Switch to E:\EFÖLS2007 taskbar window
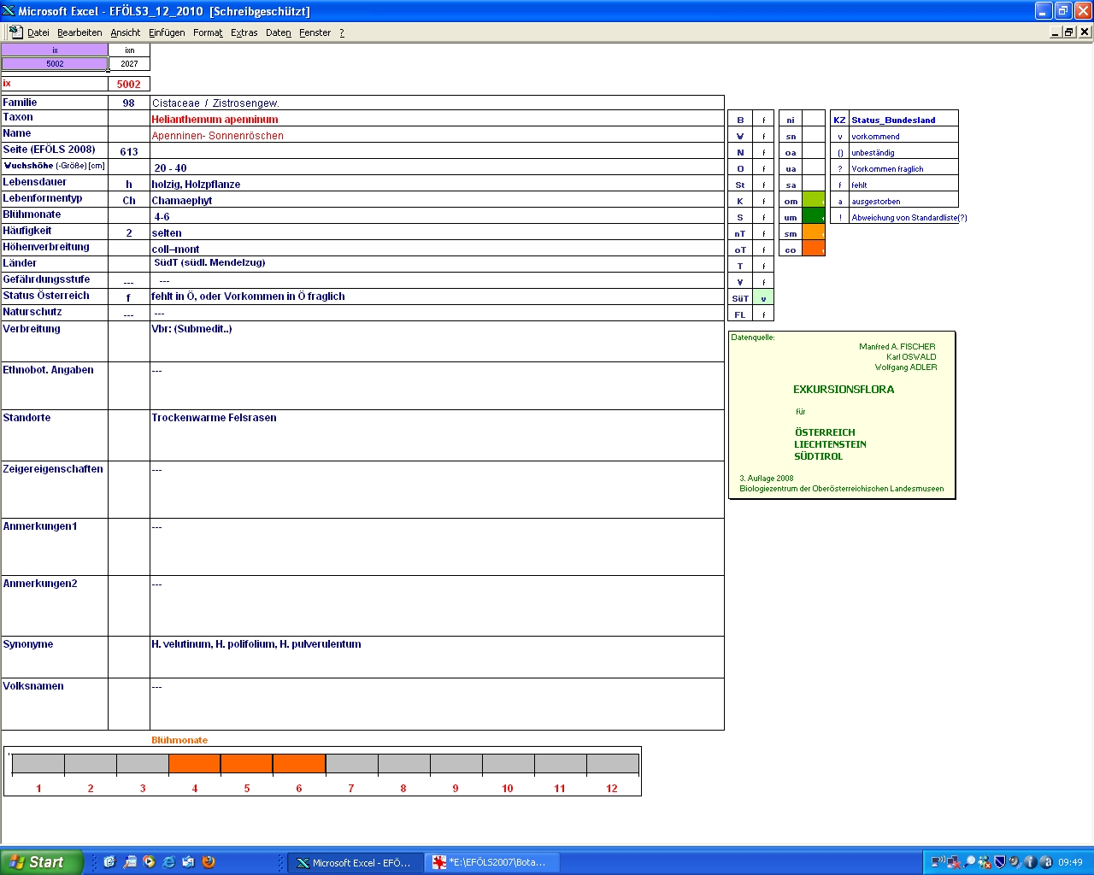 [x=491, y=862]
